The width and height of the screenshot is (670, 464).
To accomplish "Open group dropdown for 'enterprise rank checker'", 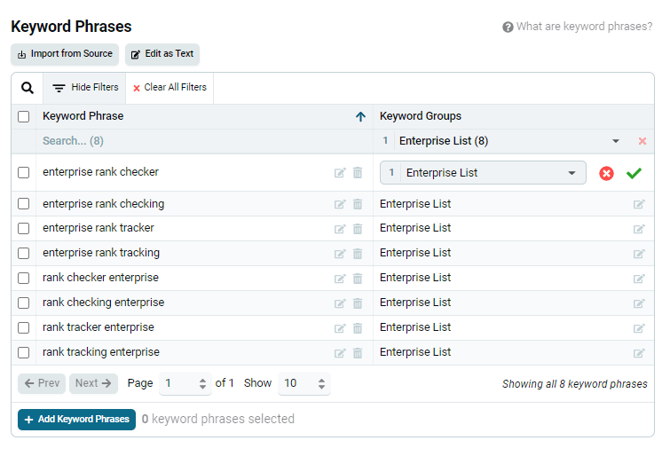I will 483,173.
